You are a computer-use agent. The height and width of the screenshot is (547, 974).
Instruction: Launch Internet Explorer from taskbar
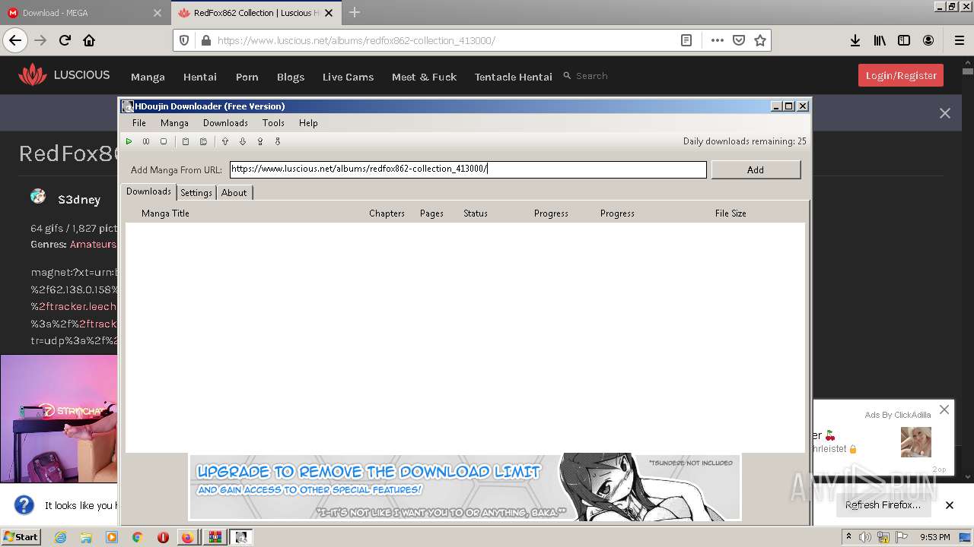[x=60, y=537]
